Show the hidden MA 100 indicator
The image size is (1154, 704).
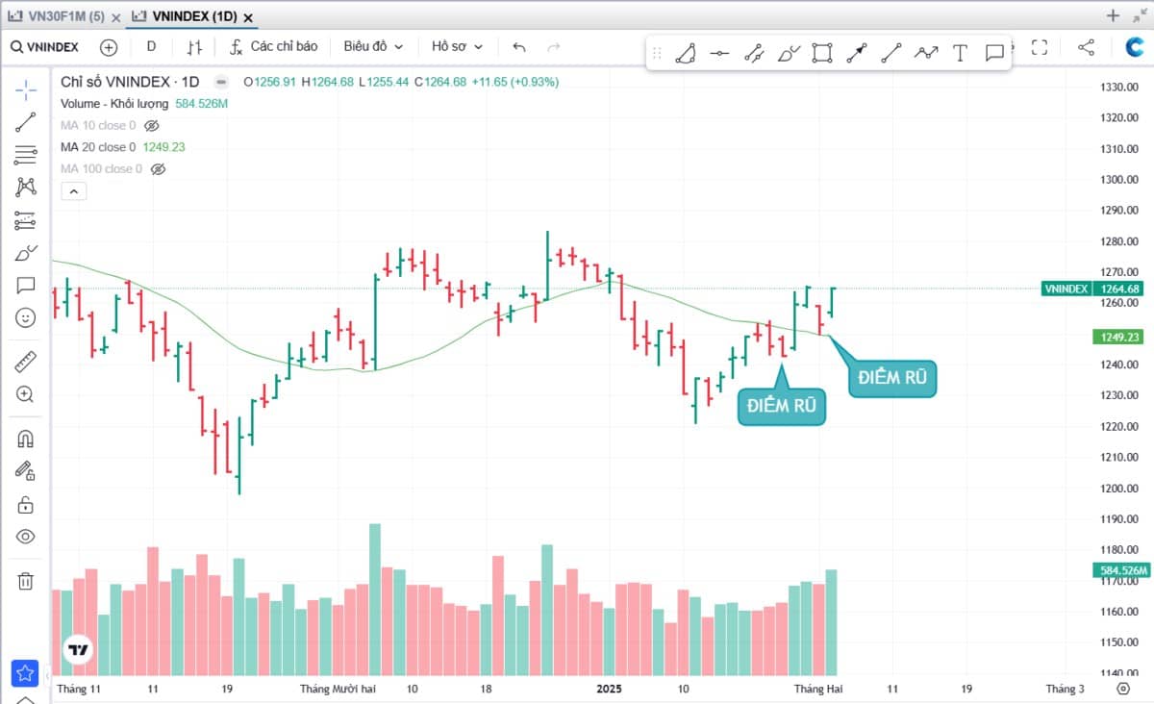coord(159,168)
